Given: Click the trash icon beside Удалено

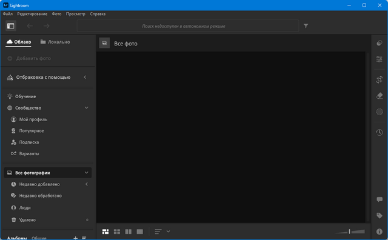Looking at the screenshot, I should point(13,220).
